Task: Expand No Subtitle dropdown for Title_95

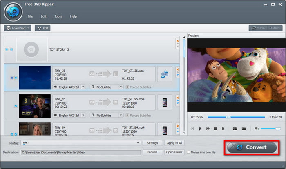Action: (121, 116)
